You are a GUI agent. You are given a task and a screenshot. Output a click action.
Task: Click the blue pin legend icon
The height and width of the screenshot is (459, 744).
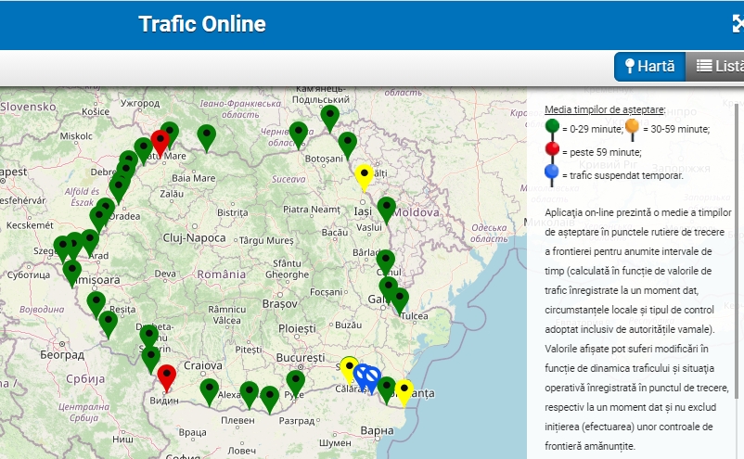(x=552, y=172)
